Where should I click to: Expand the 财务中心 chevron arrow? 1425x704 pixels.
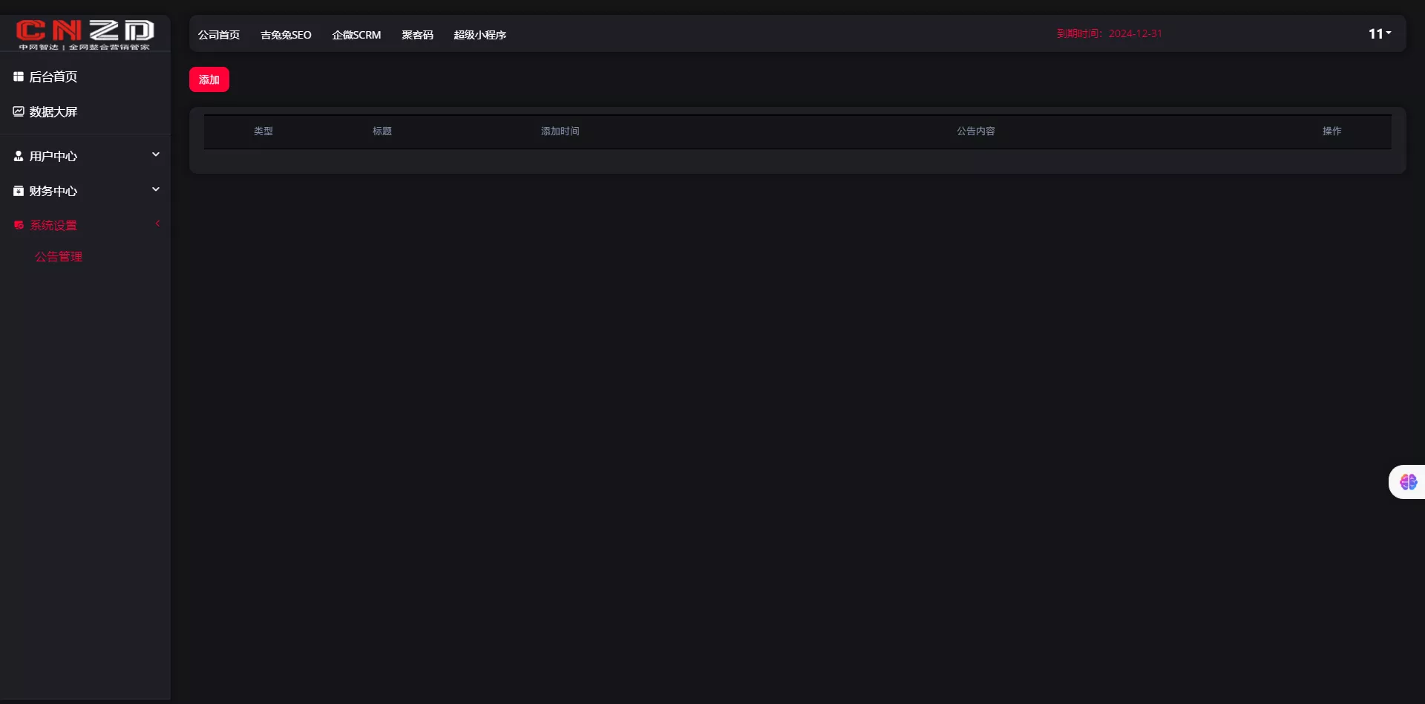click(x=156, y=189)
